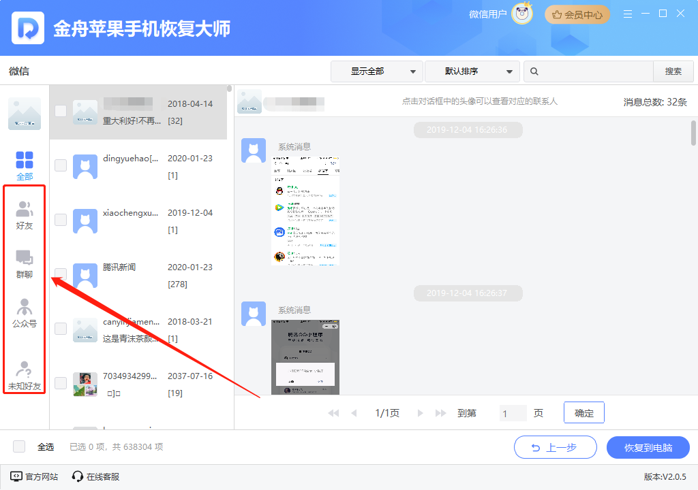Tick the checkbox next to 腾讯新闻

[61, 274]
